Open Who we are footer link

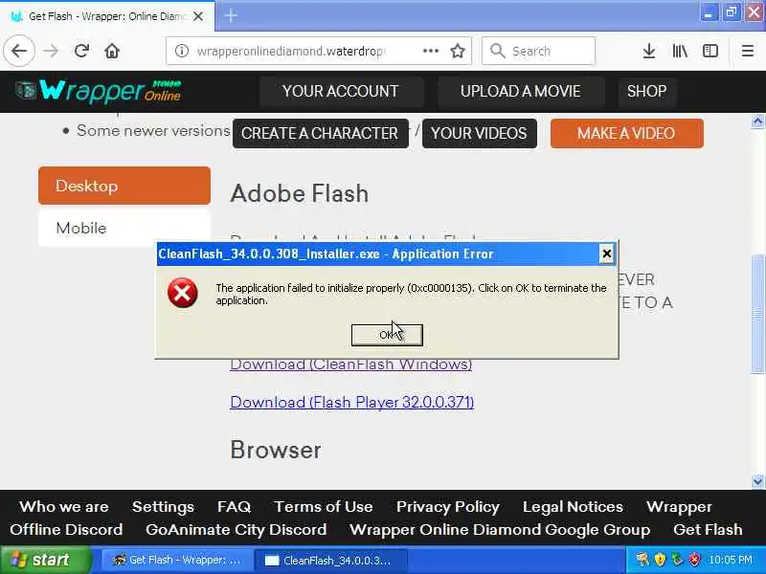click(x=64, y=507)
